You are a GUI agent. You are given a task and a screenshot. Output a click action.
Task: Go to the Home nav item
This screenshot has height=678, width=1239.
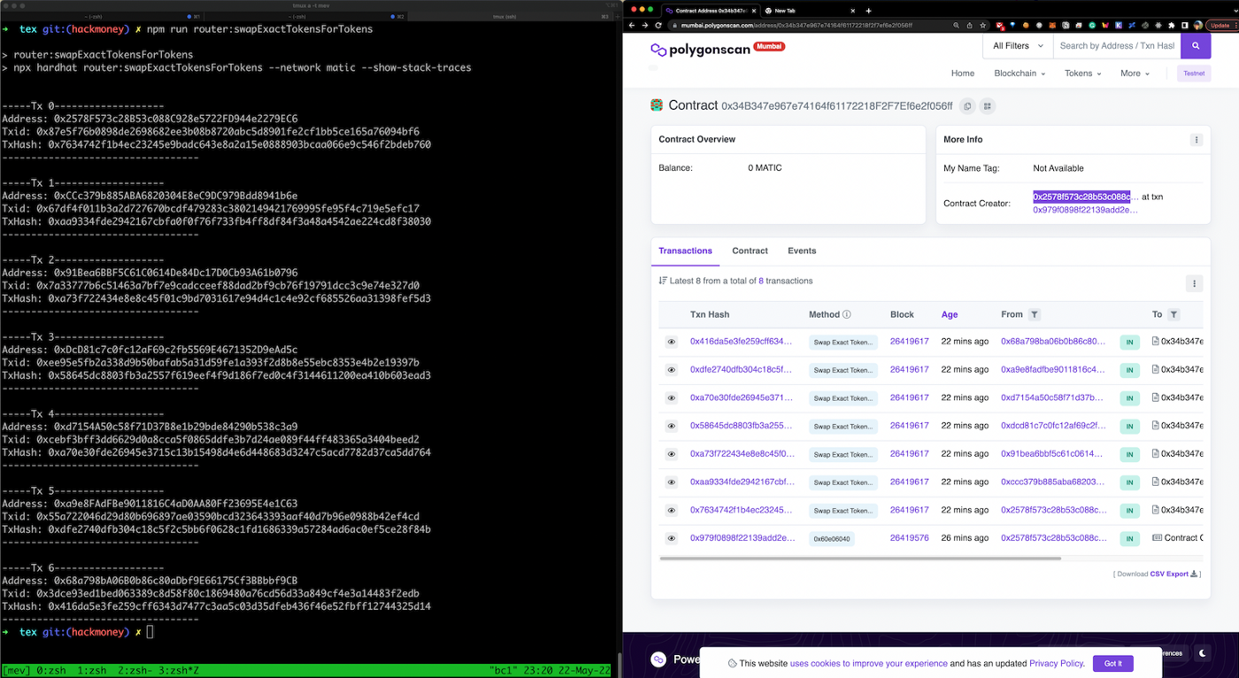pos(963,73)
